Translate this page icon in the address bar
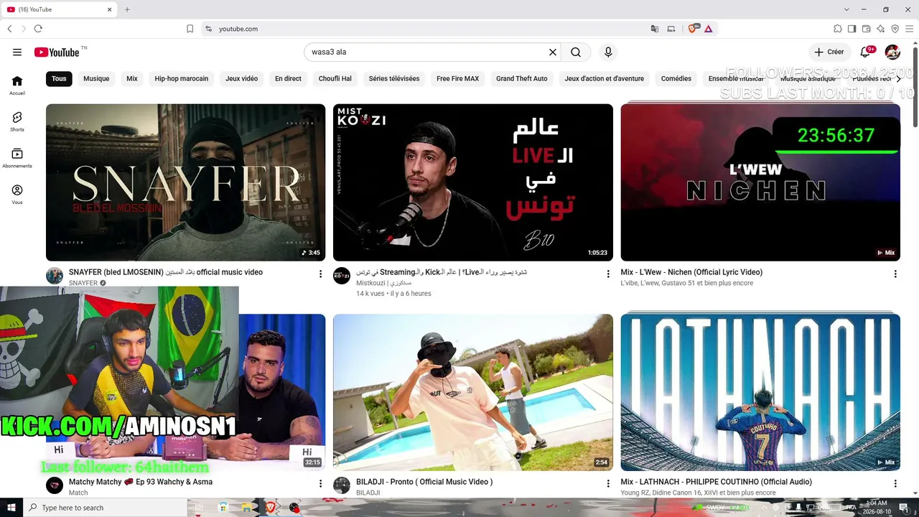The height and width of the screenshot is (517, 919). click(655, 29)
